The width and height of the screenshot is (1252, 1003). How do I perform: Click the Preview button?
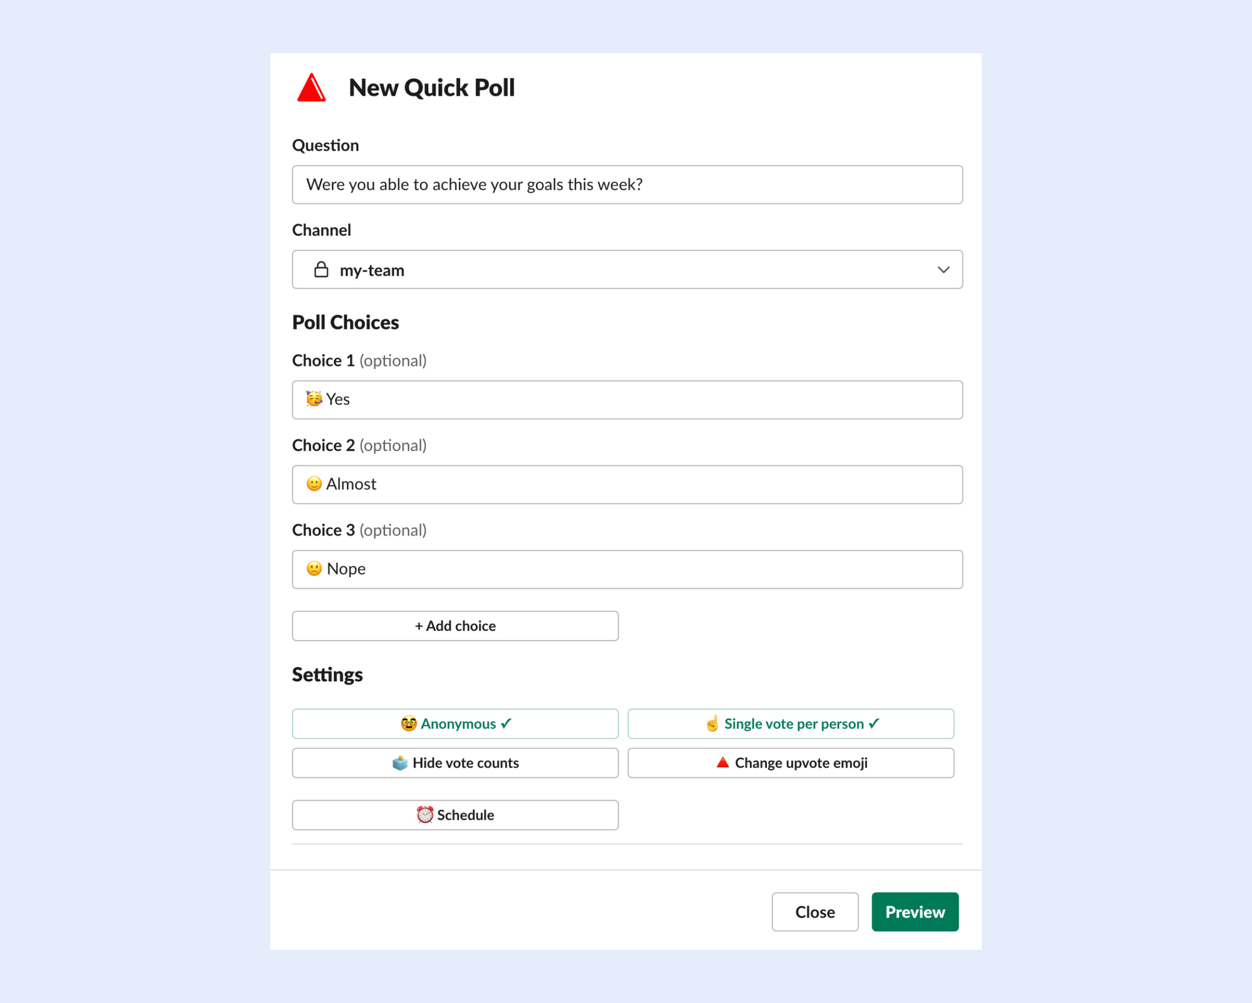[915, 912]
